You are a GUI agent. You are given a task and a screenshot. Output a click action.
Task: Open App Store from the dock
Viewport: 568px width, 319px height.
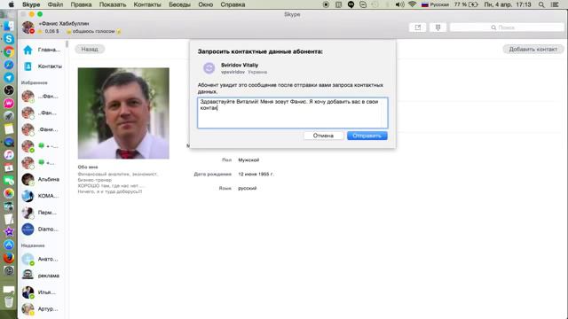(x=9, y=245)
